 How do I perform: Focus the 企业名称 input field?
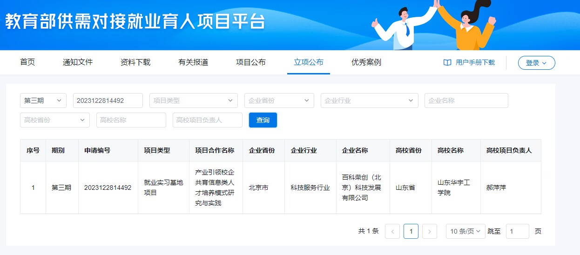(466, 101)
